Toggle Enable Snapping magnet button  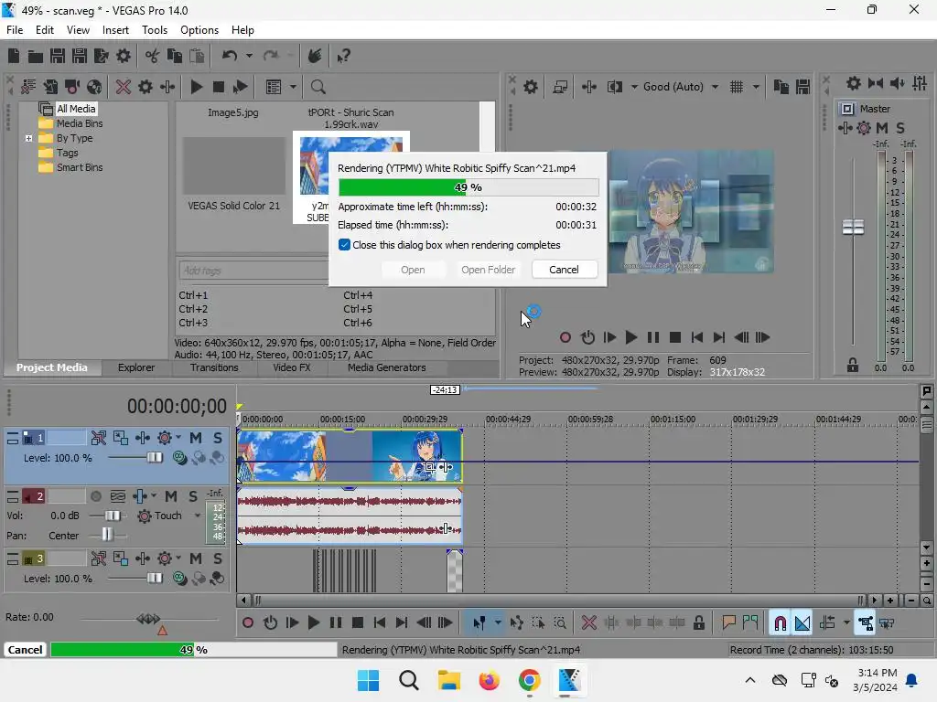(x=780, y=623)
